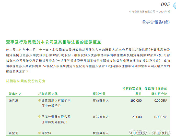Screen dimensions: 176x138
Task: Click 實益擁有人 in the 龐金營 row
Action: (x=101, y=133)
